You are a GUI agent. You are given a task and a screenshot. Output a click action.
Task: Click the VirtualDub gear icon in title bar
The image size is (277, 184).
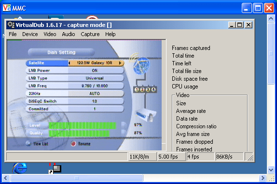(x=11, y=25)
